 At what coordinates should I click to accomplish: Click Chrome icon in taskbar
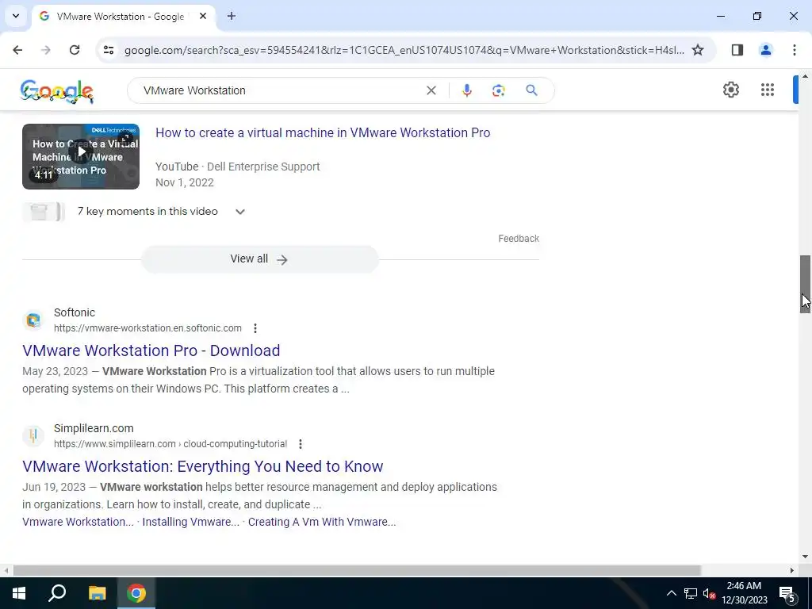136,593
